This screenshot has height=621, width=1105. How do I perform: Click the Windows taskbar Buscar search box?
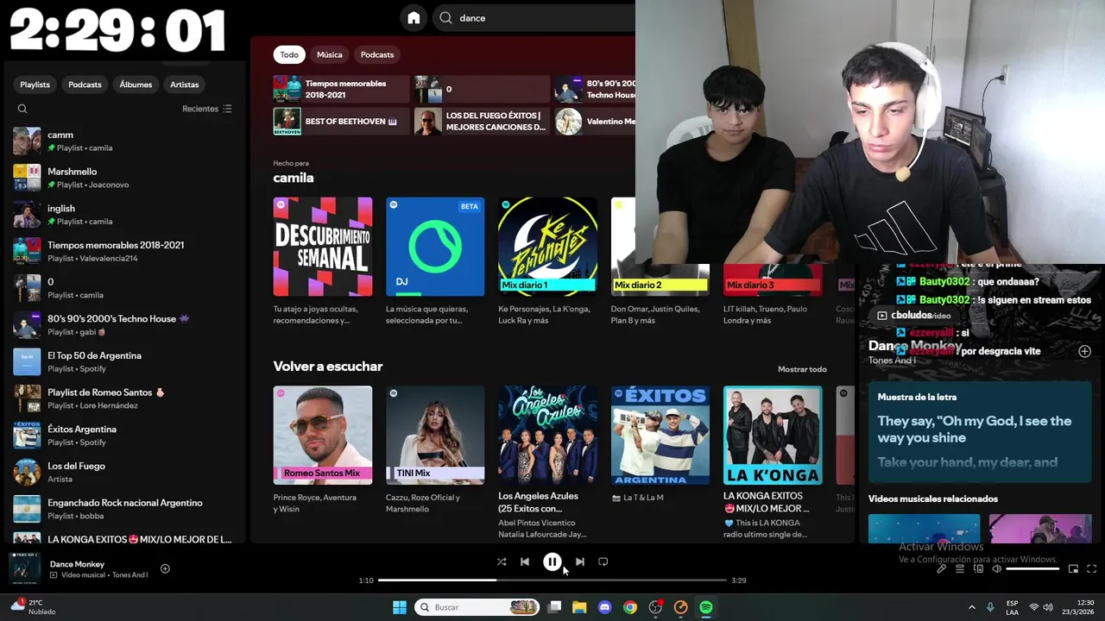477,607
